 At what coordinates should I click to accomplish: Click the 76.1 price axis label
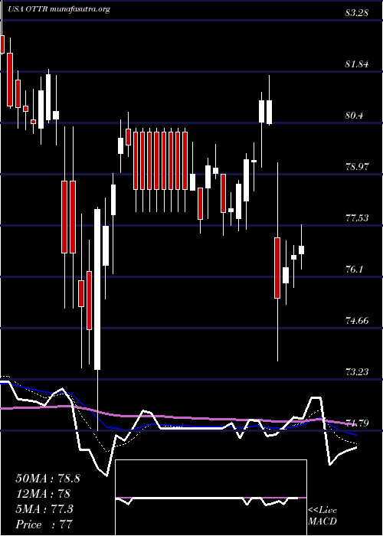tap(355, 270)
